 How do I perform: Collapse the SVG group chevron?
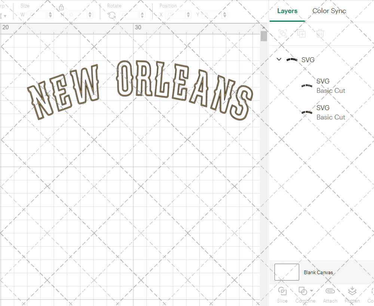[279, 59]
